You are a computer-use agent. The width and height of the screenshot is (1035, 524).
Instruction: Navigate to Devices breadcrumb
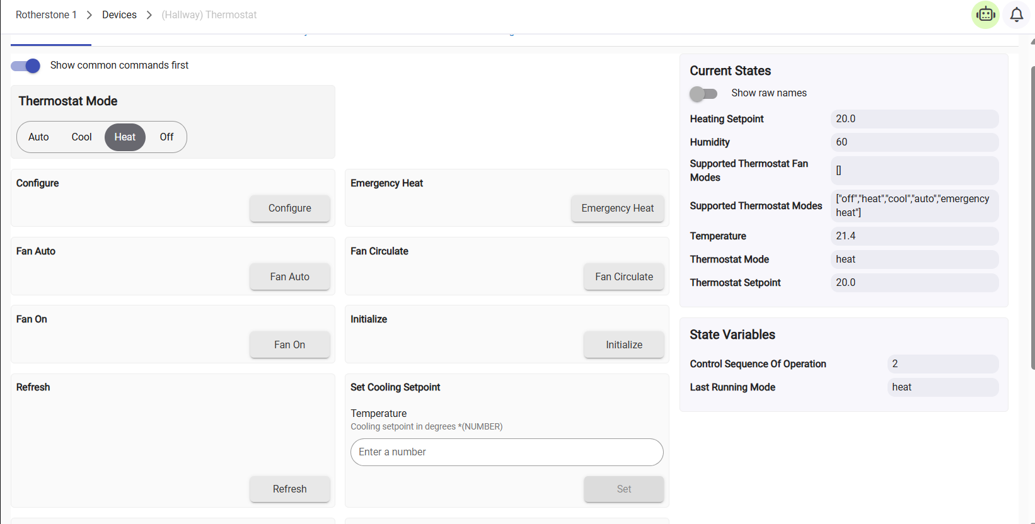119,14
